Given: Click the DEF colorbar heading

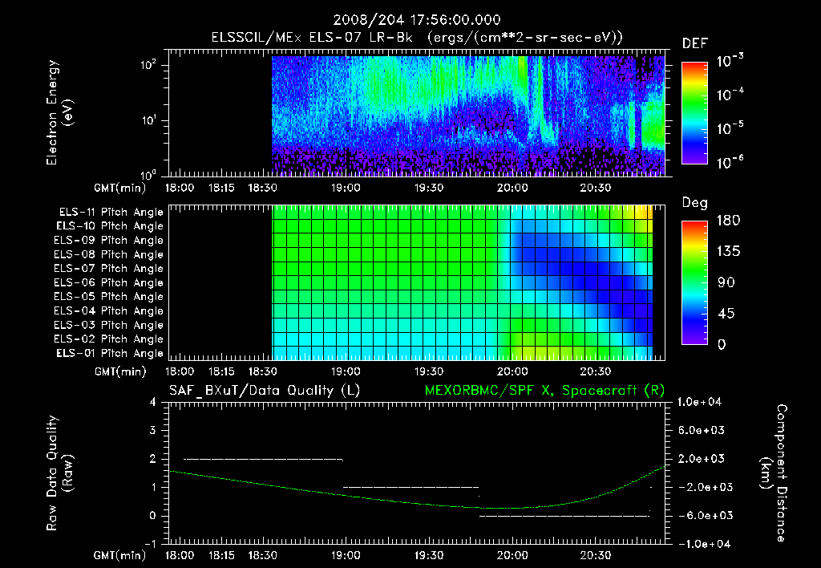Looking at the screenshot, I should [x=695, y=44].
